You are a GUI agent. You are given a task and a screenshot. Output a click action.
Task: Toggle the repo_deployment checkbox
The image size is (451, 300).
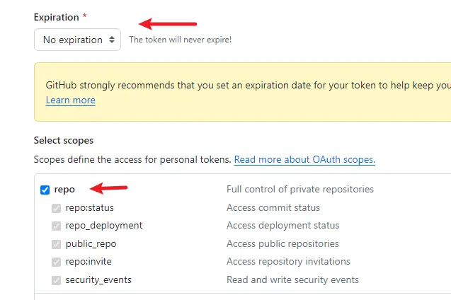pyautogui.click(x=56, y=226)
